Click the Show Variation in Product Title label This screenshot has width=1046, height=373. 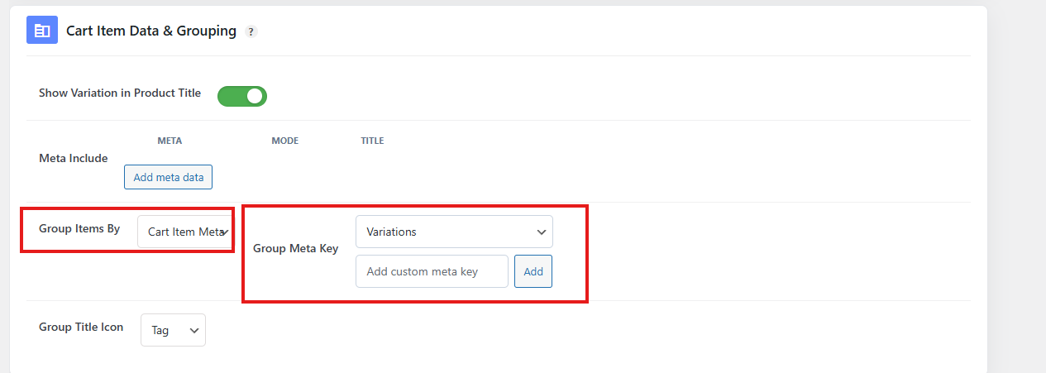click(x=120, y=93)
